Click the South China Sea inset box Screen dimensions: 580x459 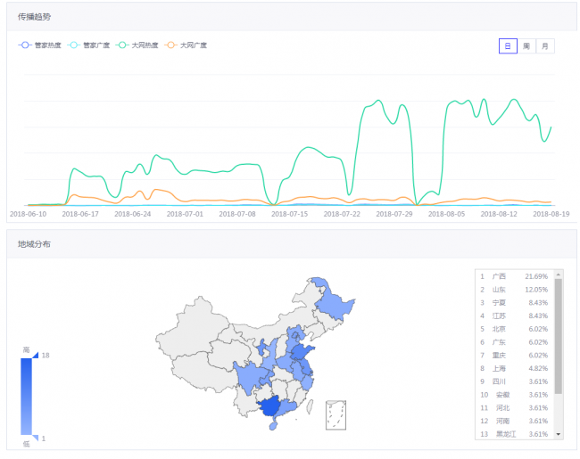click(336, 414)
